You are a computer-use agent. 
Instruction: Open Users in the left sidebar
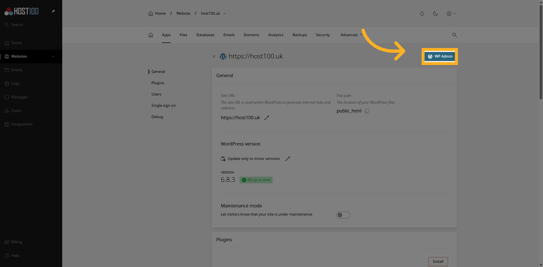(x=31, y=110)
